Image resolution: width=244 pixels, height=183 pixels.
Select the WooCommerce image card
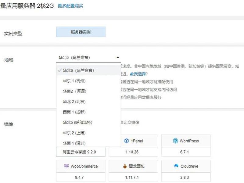point(81,166)
